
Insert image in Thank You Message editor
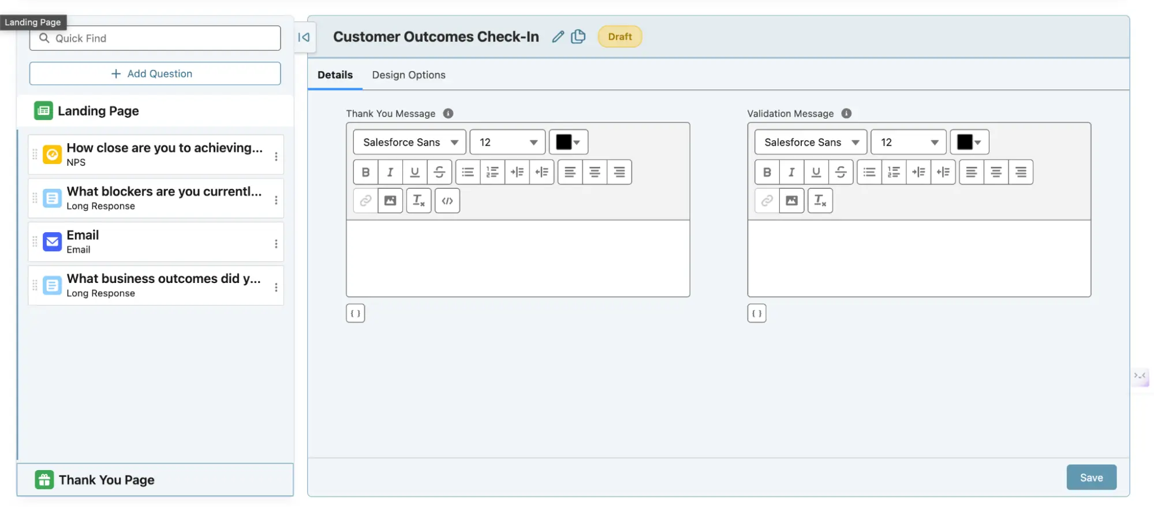[x=390, y=201]
